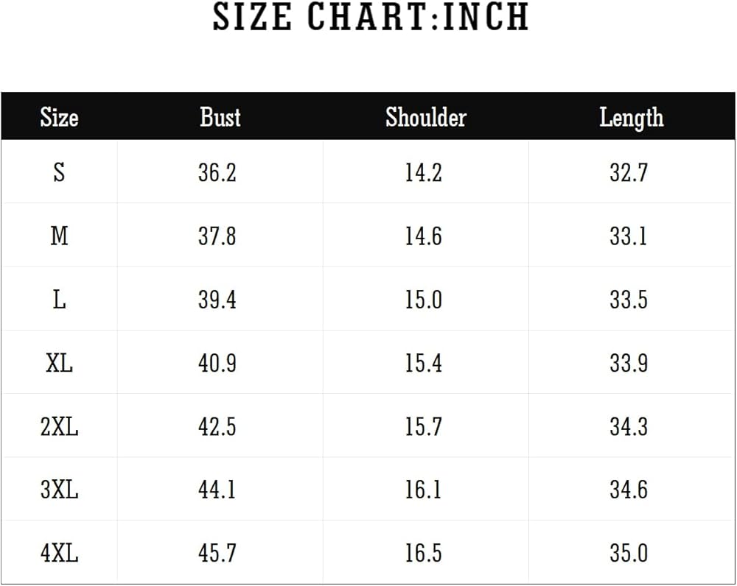Select the S size row label

point(59,172)
